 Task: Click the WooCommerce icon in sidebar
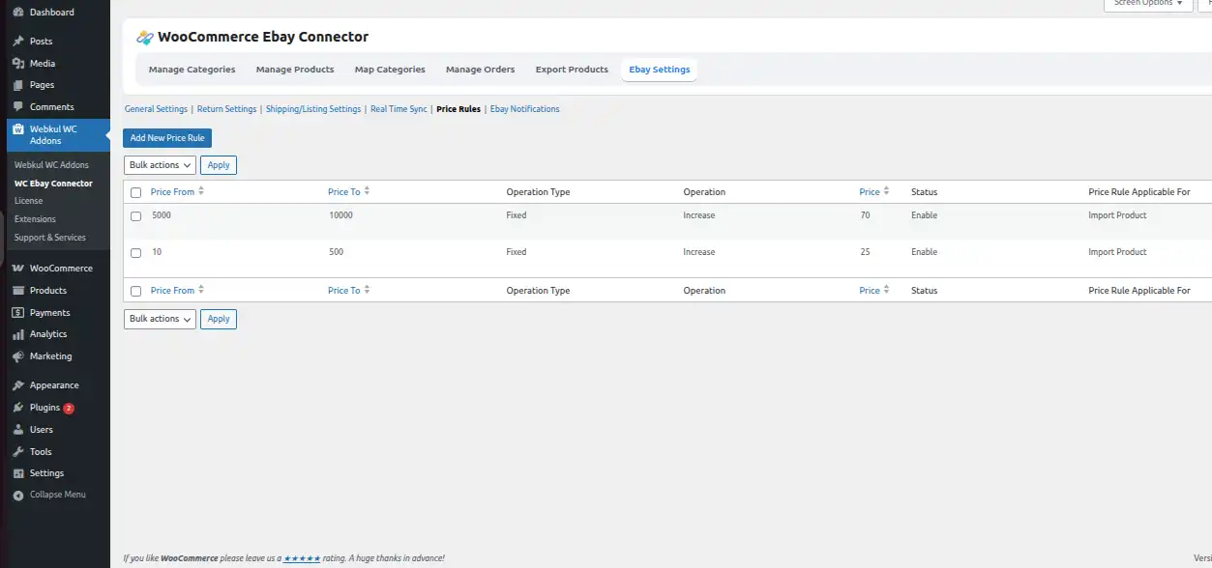(x=18, y=269)
